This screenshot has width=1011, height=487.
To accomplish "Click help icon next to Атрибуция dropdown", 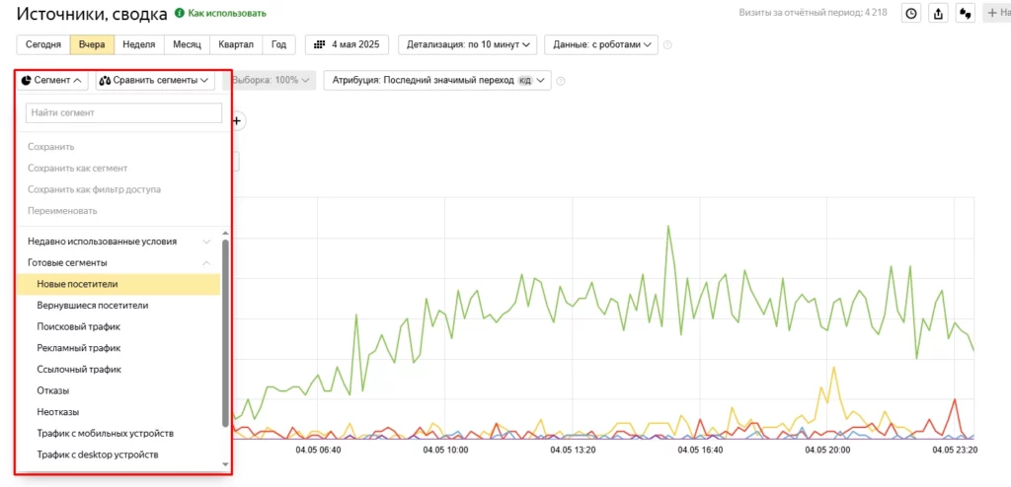I will click(x=561, y=81).
